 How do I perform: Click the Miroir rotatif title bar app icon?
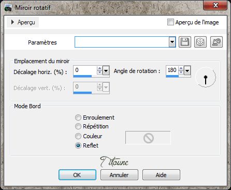[x=8, y=8]
